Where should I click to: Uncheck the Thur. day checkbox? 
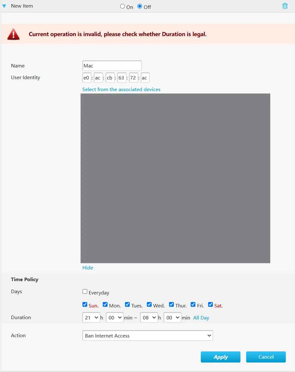pos(171,304)
